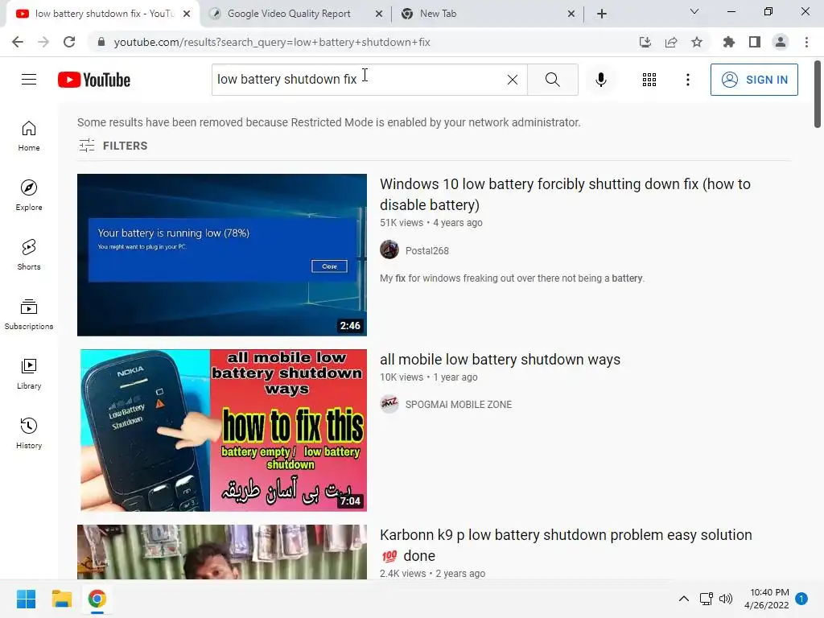
Task: Show hidden system tray icons
Action: (684, 599)
